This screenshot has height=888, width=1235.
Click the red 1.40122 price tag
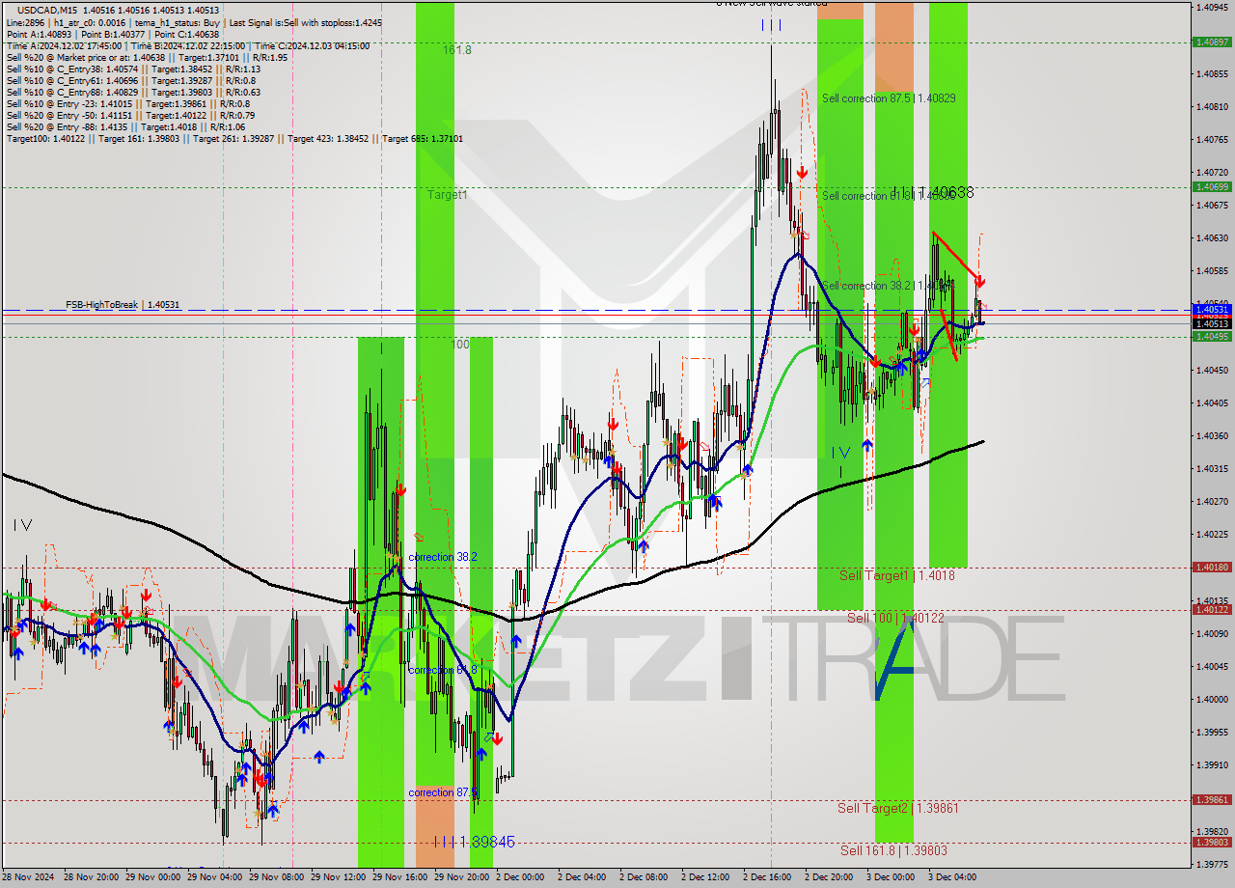tap(1212, 609)
